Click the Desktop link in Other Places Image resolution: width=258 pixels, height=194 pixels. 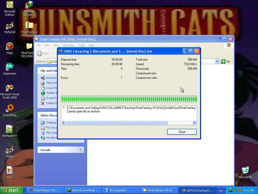tap(51, 123)
